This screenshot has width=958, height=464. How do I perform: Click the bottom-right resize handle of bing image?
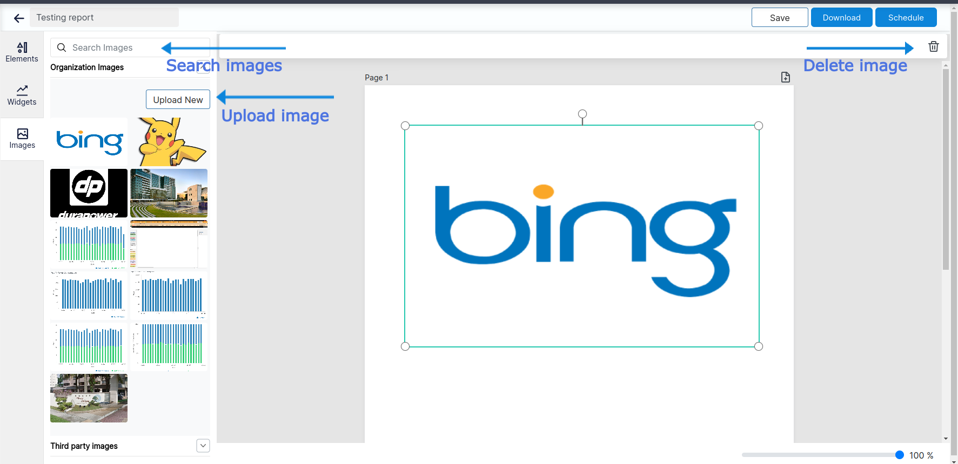coord(759,346)
